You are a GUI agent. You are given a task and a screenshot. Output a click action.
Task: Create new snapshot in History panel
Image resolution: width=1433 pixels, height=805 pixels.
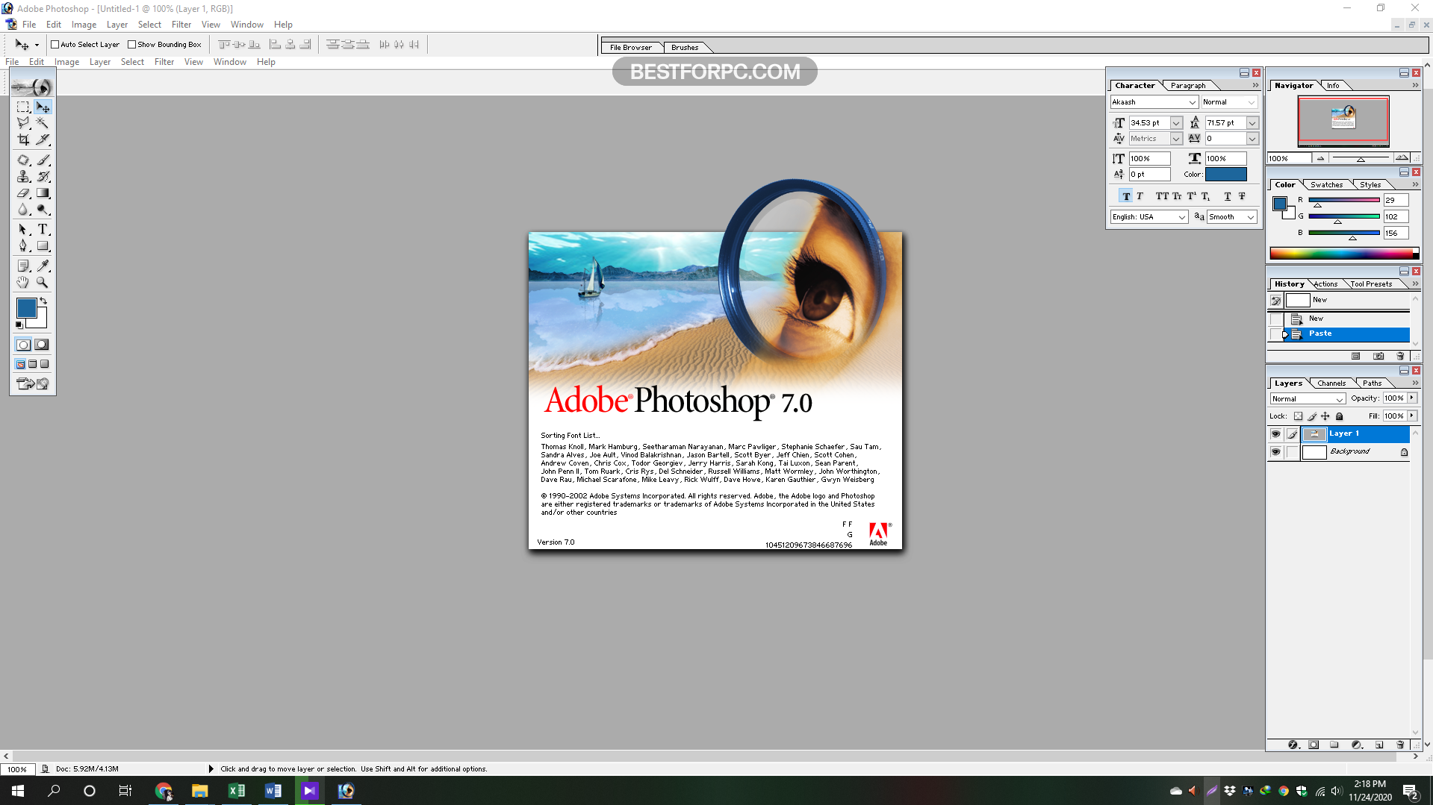coord(1378,356)
